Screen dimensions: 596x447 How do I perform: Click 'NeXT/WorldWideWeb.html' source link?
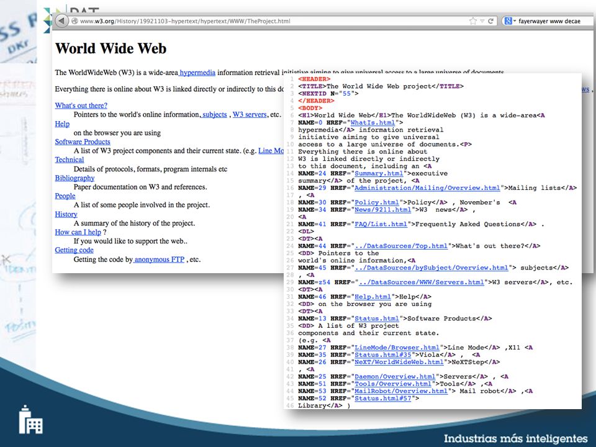[399, 362]
